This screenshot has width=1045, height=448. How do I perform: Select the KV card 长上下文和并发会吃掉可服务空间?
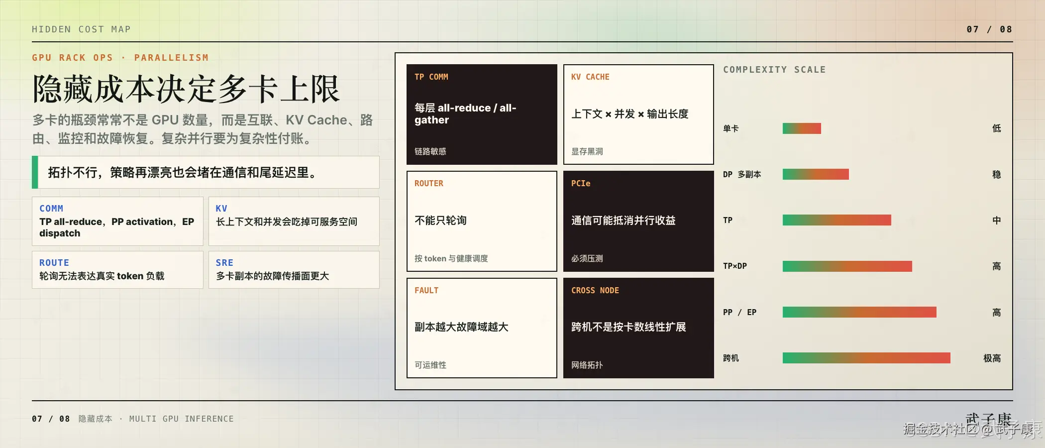coord(294,221)
